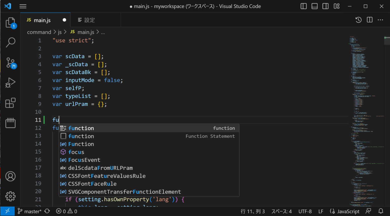Viewport: 390px width, 216px height.
Task: Change the language mode from JavaScript
Action: (348, 211)
